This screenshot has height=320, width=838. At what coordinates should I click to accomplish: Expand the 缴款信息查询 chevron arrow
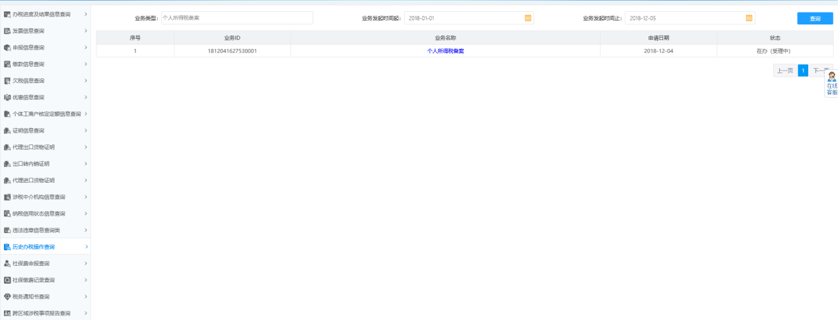86,64
